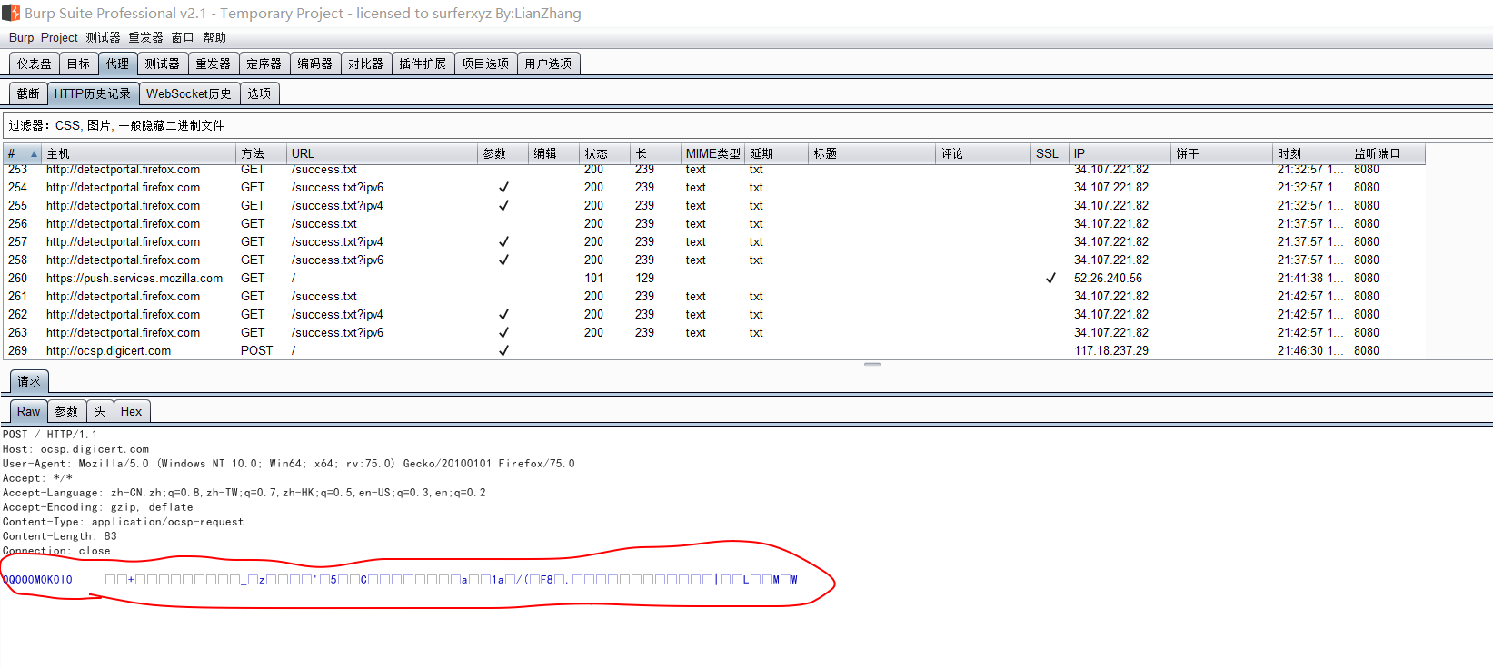Click the User-Agent header line
The image size is (1493, 667).
coord(288,464)
